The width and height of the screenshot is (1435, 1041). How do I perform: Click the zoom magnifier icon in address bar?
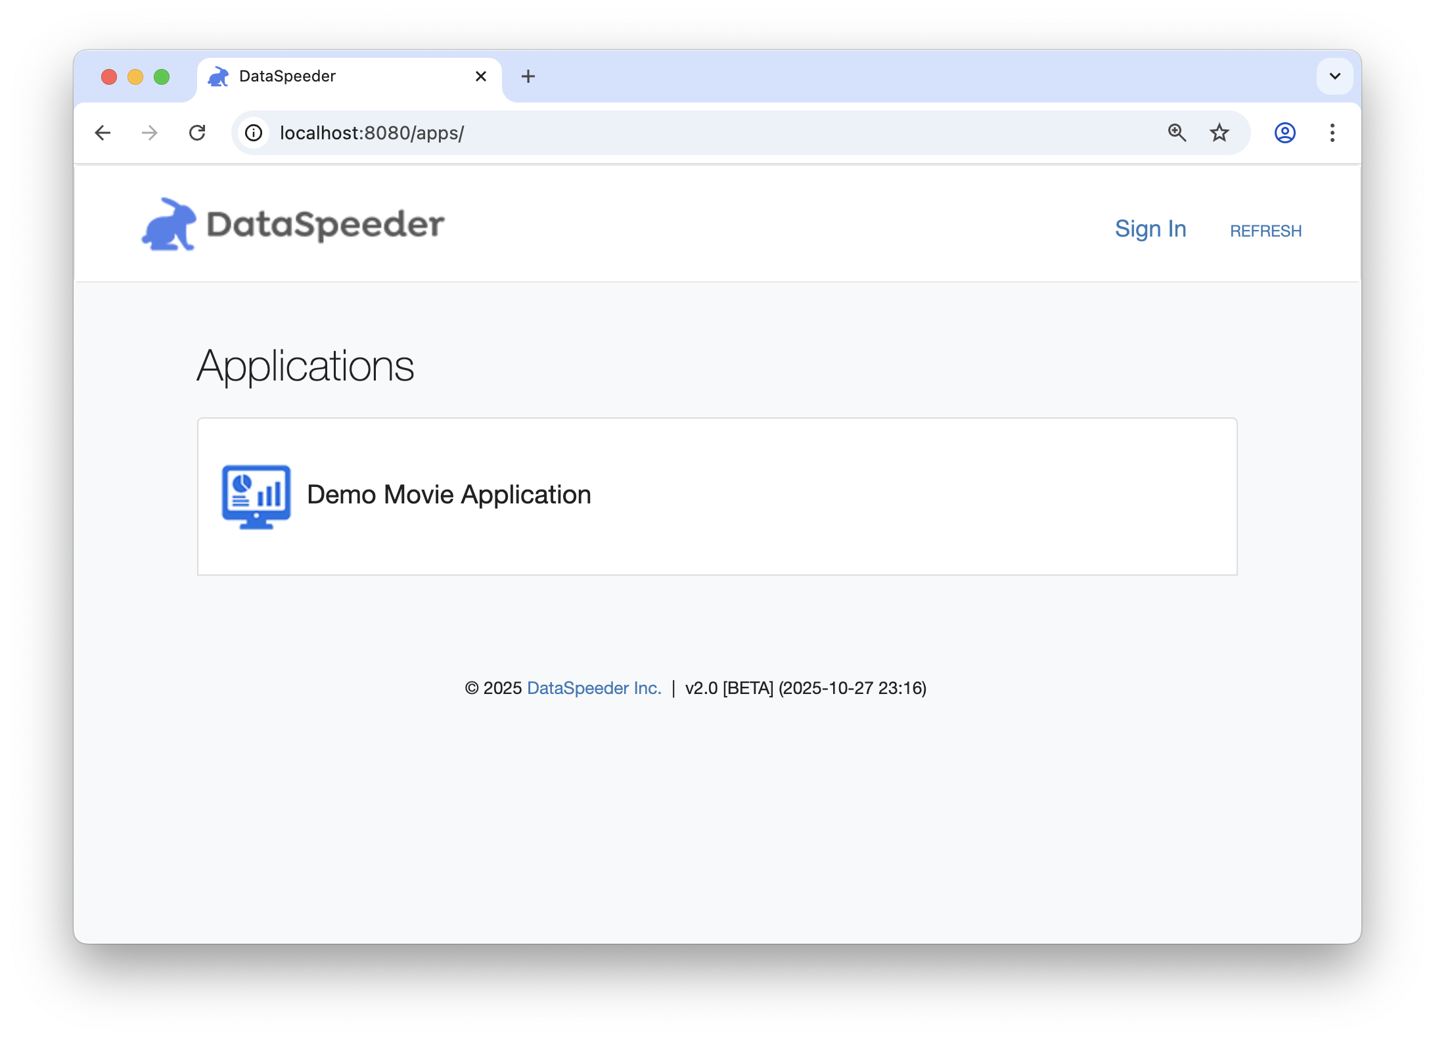[1177, 133]
